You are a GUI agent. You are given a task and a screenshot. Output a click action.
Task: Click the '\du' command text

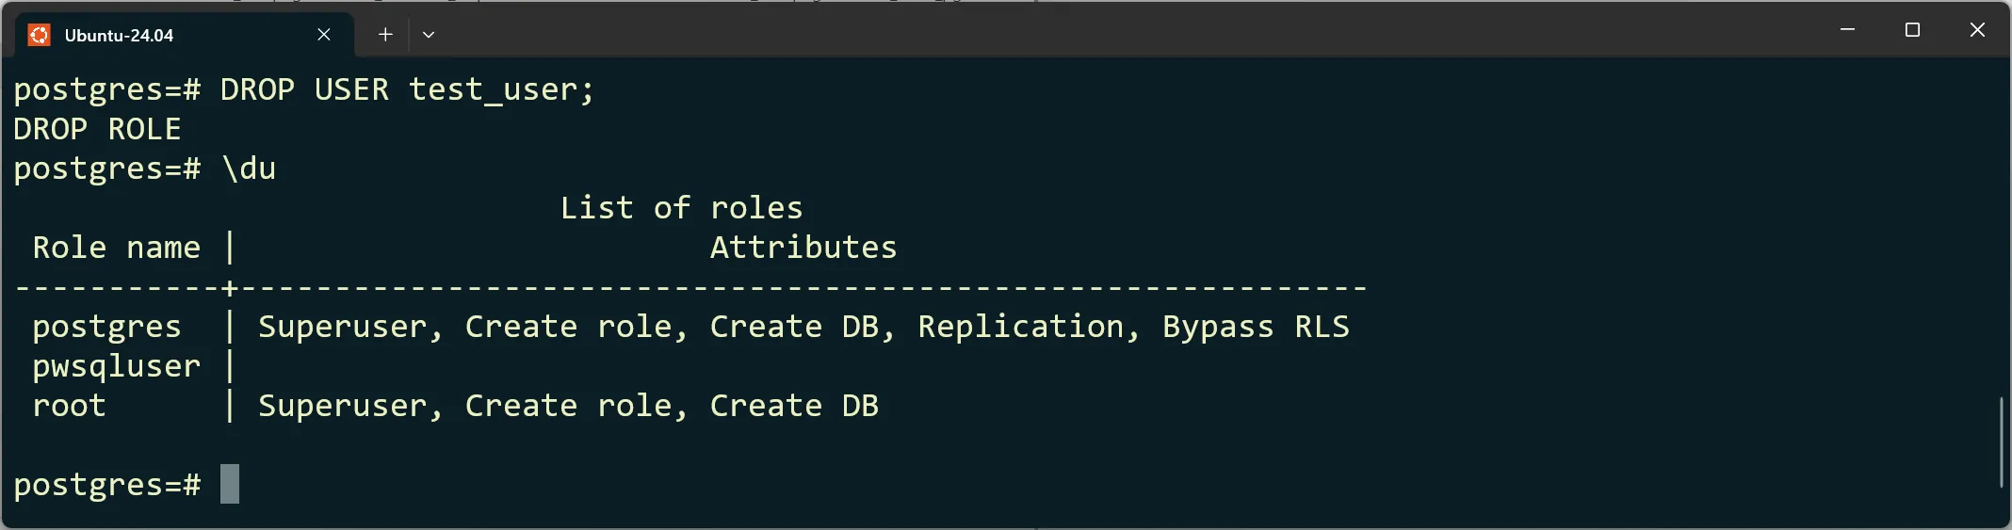[249, 169]
